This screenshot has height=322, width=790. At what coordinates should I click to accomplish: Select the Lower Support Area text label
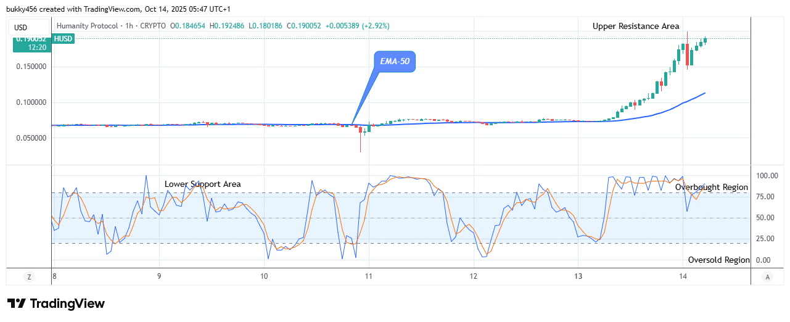202,184
